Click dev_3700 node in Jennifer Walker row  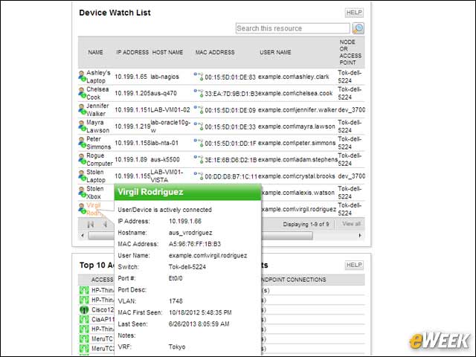point(352,109)
